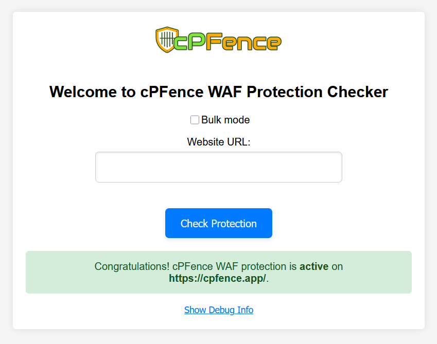Click the bold https://cpfence.app/ URL text
The width and height of the screenshot is (437, 344).
217,278
